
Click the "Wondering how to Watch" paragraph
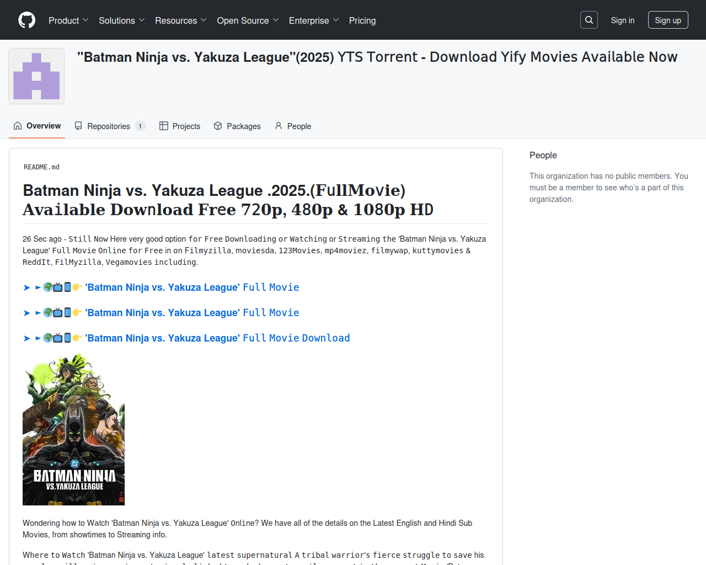tap(247, 529)
